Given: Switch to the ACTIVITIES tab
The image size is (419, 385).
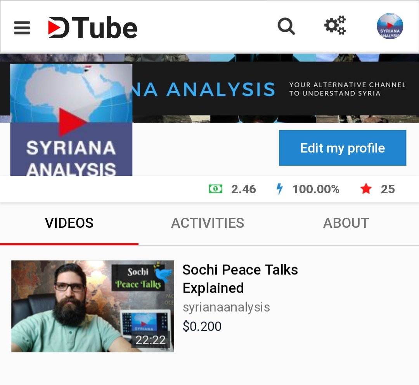Looking at the screenshot, I should point(208,224).
